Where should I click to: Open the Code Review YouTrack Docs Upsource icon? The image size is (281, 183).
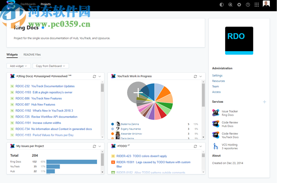pyautogui.click(x=216, y=135)
